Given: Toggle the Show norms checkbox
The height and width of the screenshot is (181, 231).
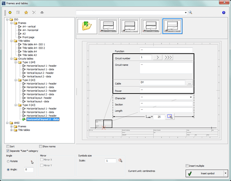Looking at the screenshot, I should [41, 146].
